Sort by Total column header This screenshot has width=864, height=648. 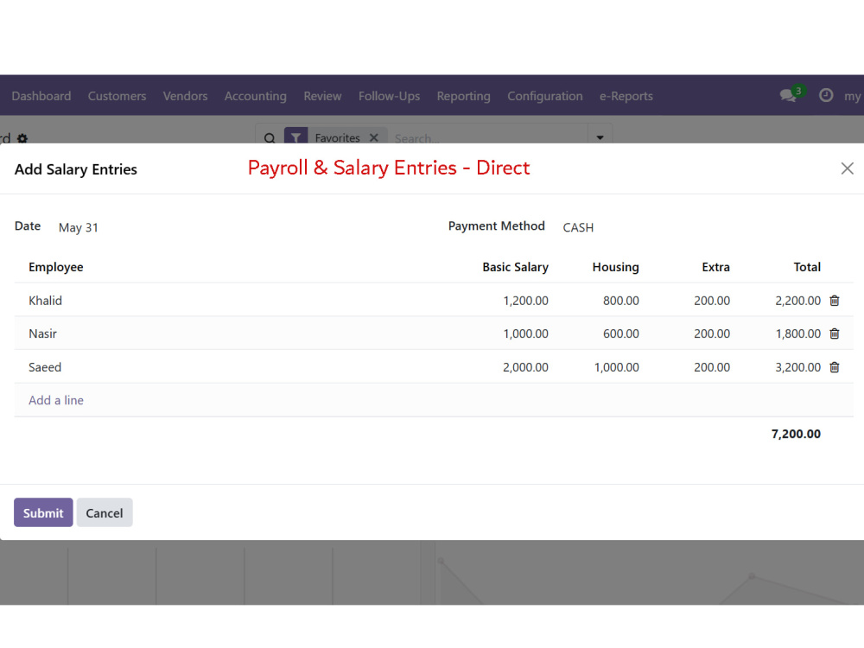pos(807,267)
